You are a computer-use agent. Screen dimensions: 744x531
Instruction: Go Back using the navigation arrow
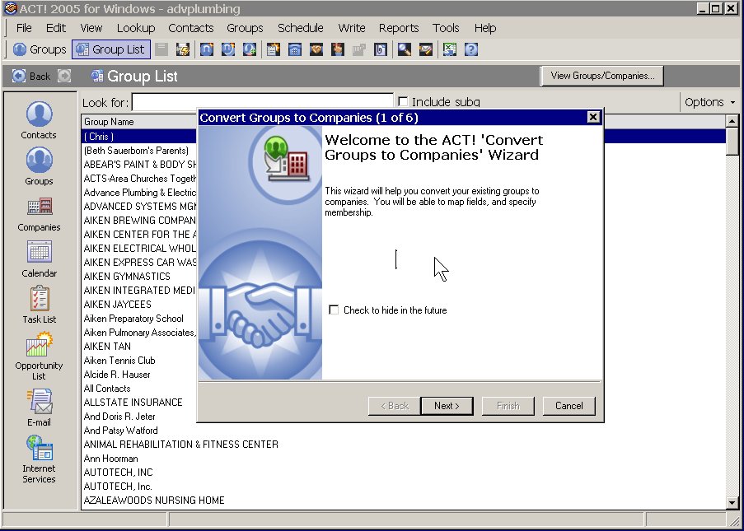(x=30, y=76)
